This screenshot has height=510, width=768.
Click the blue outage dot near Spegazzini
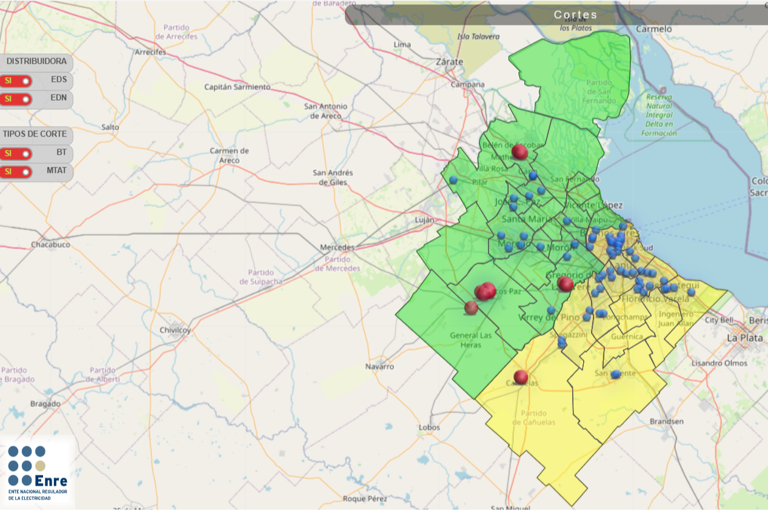point(562,343)
